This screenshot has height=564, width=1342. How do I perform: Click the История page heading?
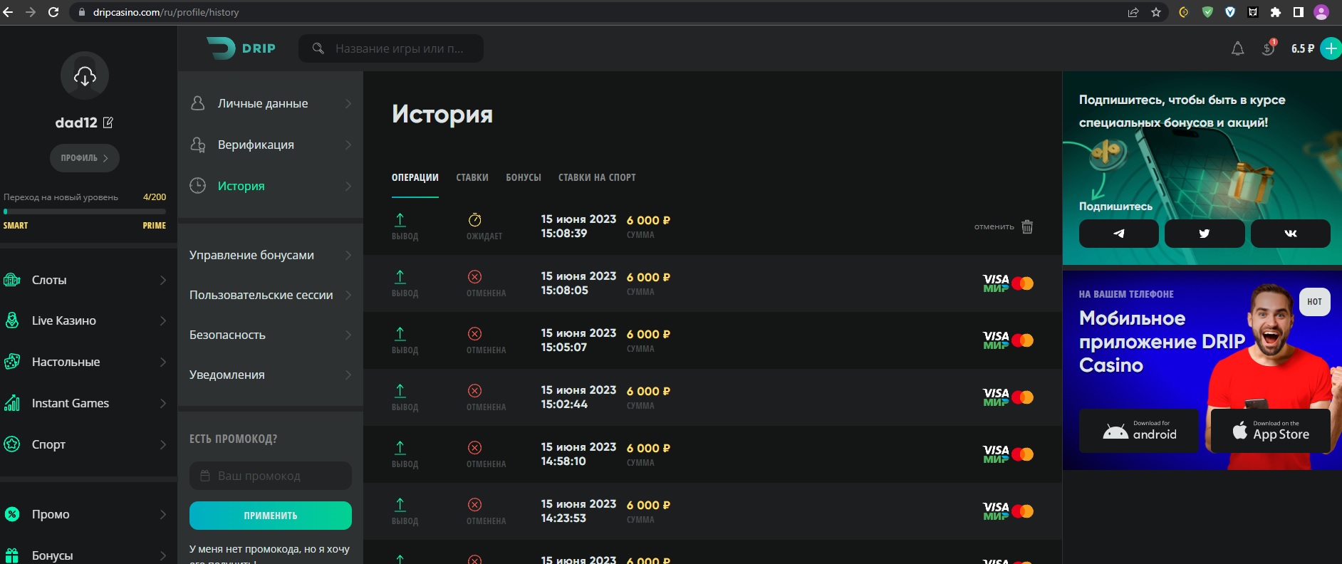[x=442, y=115]
